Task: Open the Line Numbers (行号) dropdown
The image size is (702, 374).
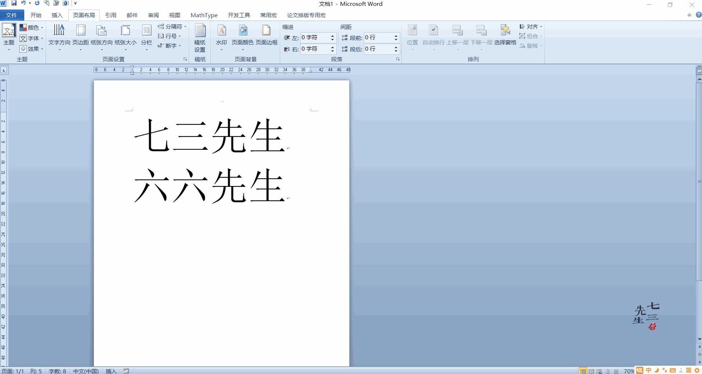Action: coord(170,36)
